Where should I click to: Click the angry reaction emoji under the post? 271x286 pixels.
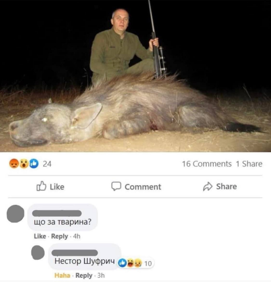[14, 164]
